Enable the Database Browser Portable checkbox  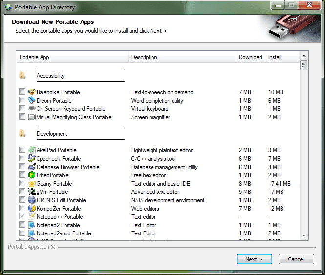pyautogui.click(x=22, y=167)
